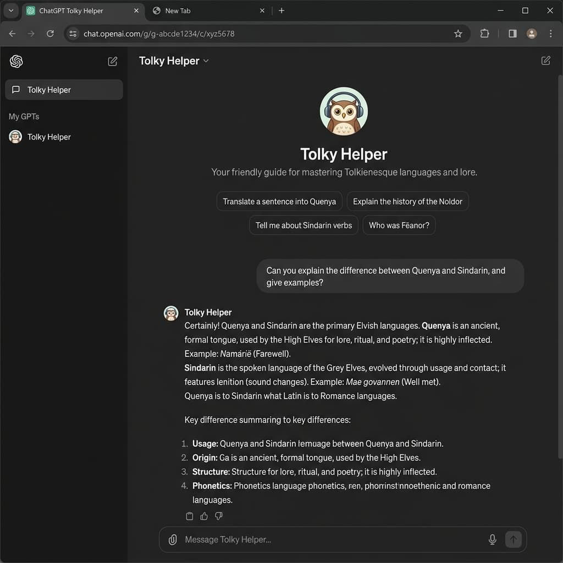The image size is (563, 563).
Task: Open new chat via top-right compose icon
Action: (x=545, y=60)
